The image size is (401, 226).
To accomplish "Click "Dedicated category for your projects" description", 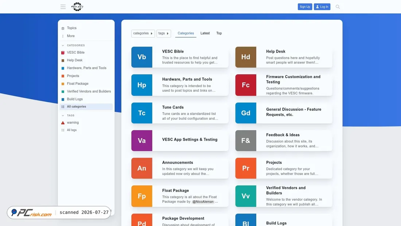I will coord(292,172).
